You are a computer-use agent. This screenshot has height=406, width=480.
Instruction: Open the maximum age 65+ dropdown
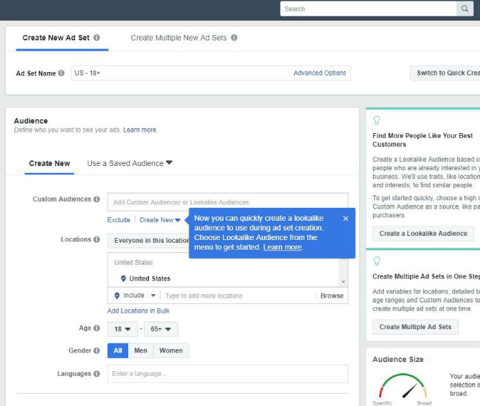[x=161, y=329]
